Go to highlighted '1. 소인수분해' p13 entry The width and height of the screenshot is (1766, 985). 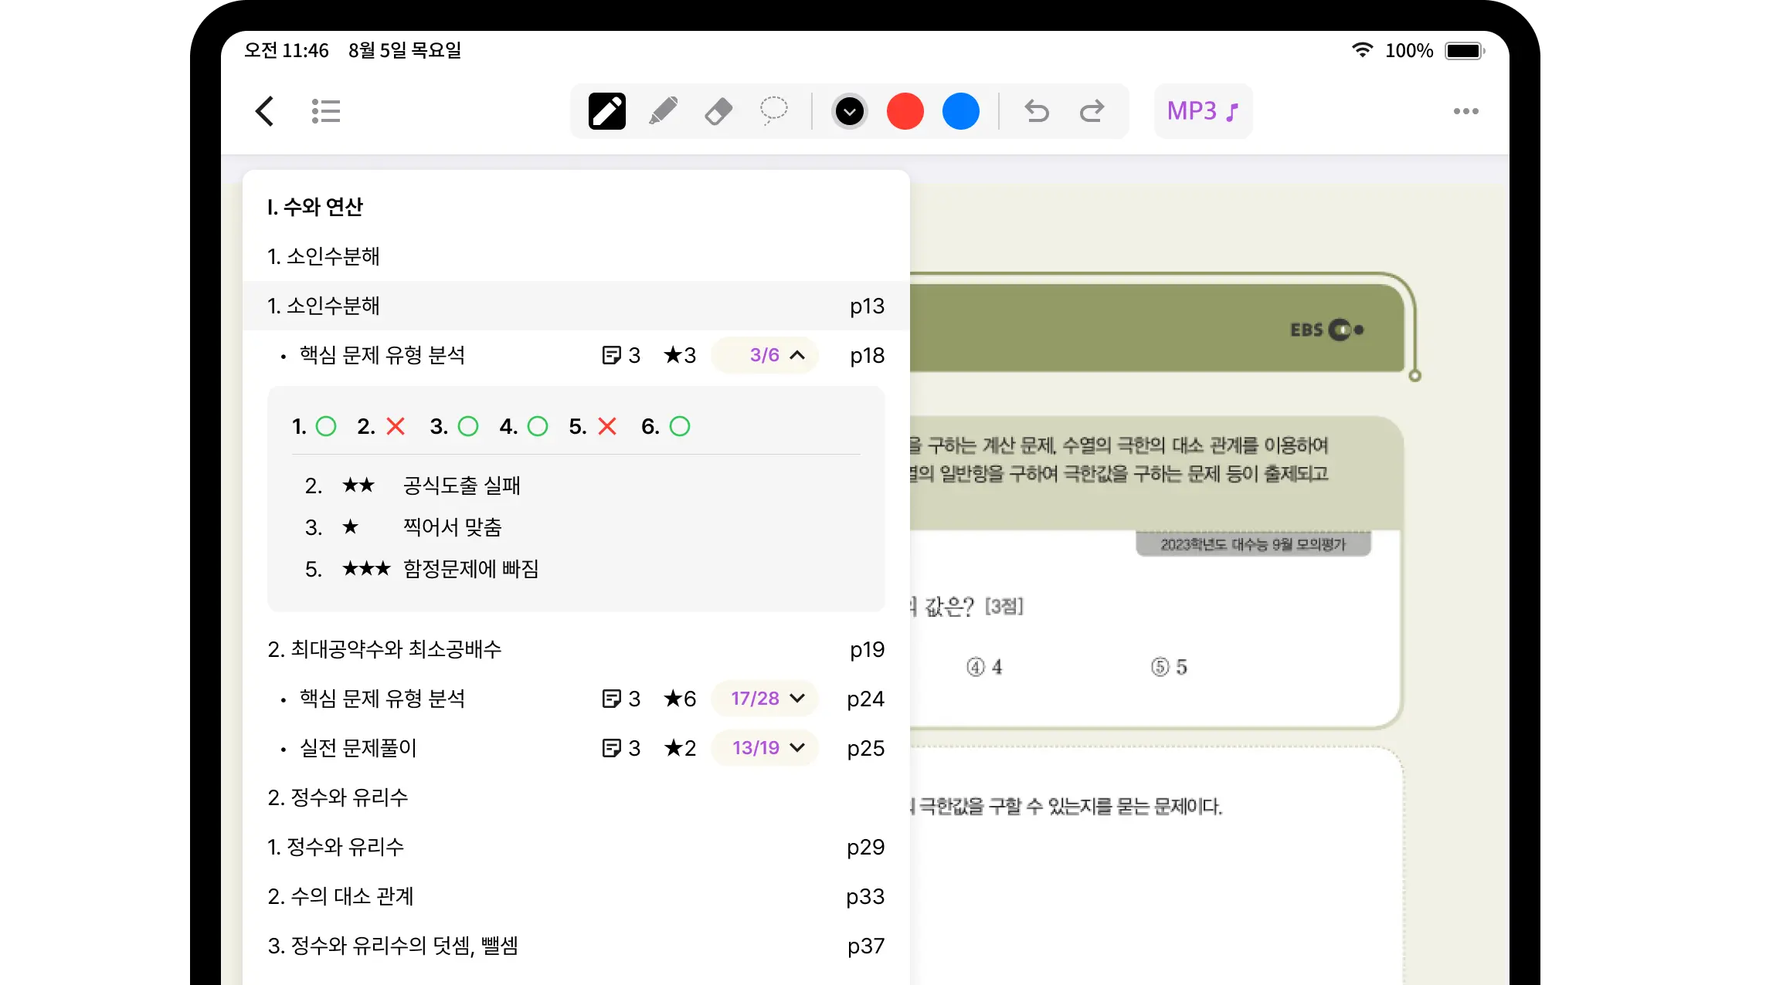click(x=576, y=306)
